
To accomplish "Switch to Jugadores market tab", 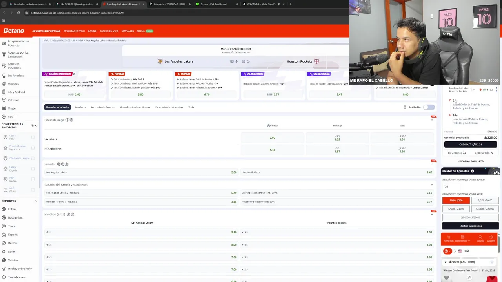I will pos(80,107).
